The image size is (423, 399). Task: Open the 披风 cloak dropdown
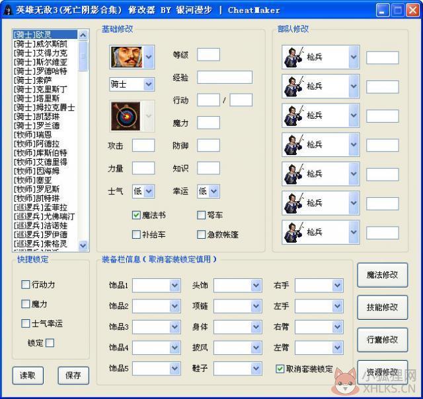[x=256, y=348]
